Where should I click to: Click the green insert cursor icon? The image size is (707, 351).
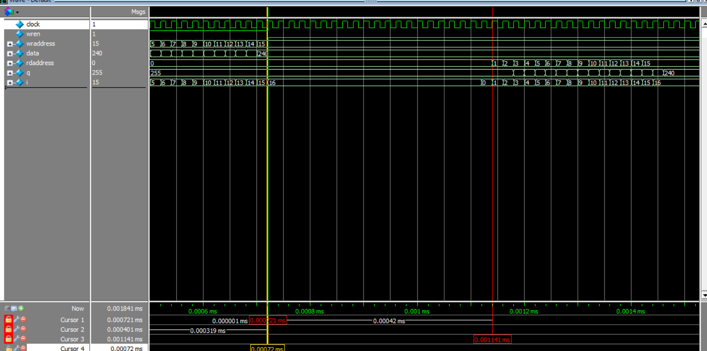point(21,308)
